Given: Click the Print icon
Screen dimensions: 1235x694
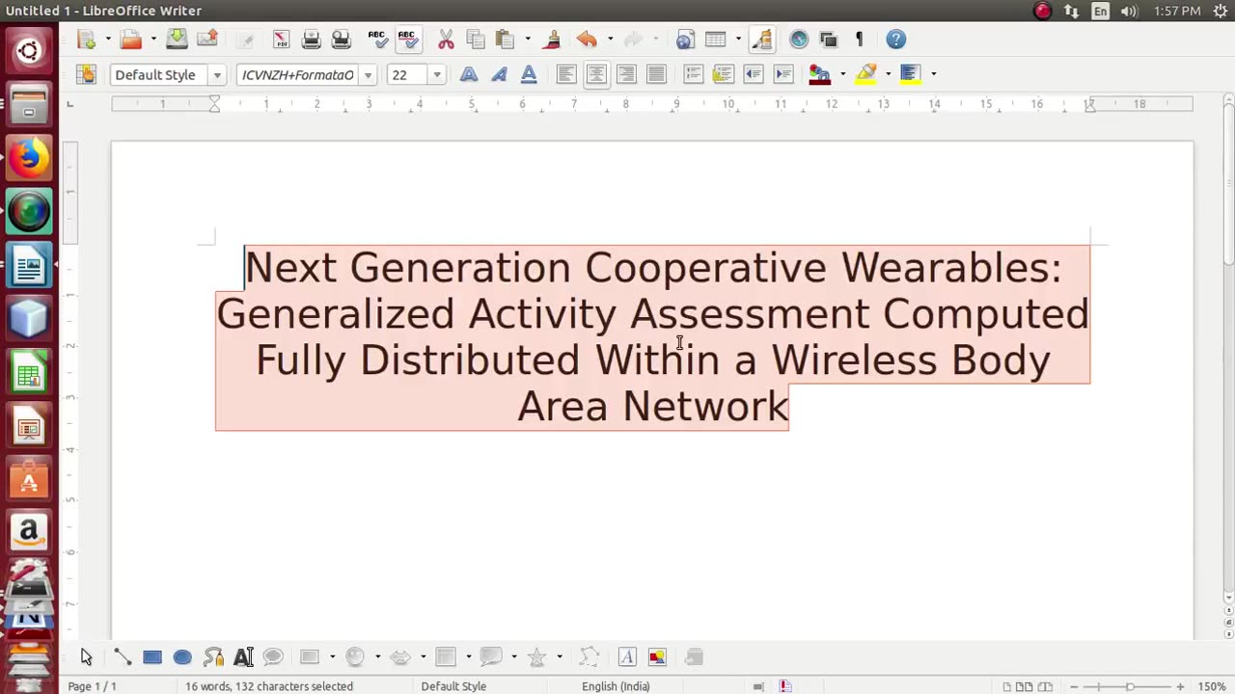Looking at the screenshot, I should [311, 40].
